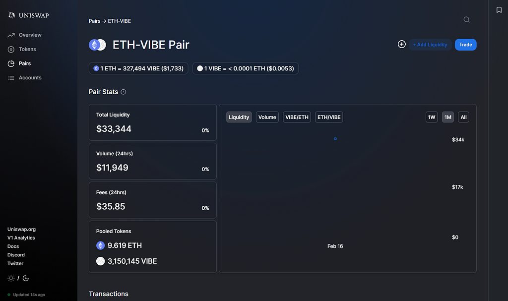Click the green status dot near Updated 14s ago
Image resolution: width=508 pixels, height=301 pixels.
[x=9, y=295]
